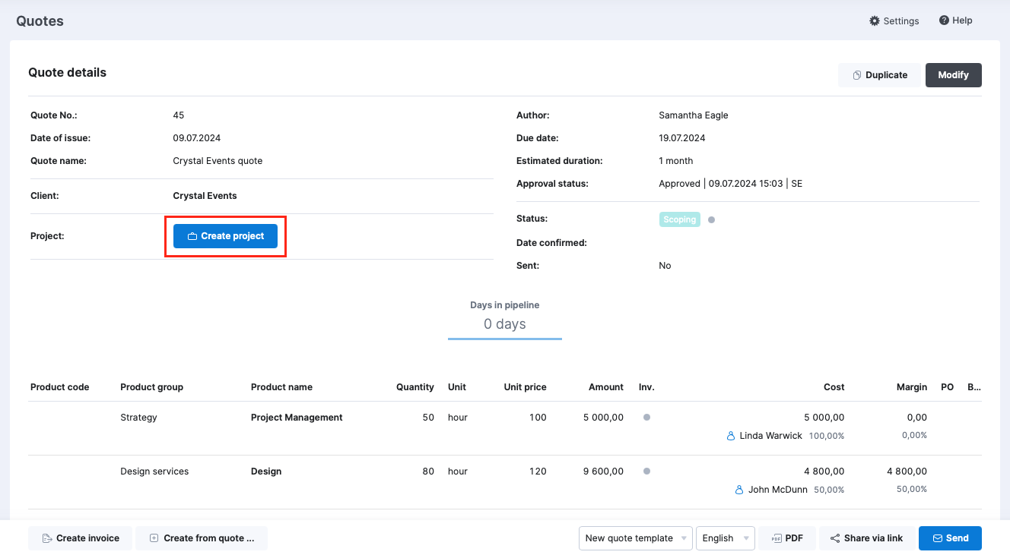Click the person icon beside Linda Warwick
1010x555 pixels.
click(731, 436)
